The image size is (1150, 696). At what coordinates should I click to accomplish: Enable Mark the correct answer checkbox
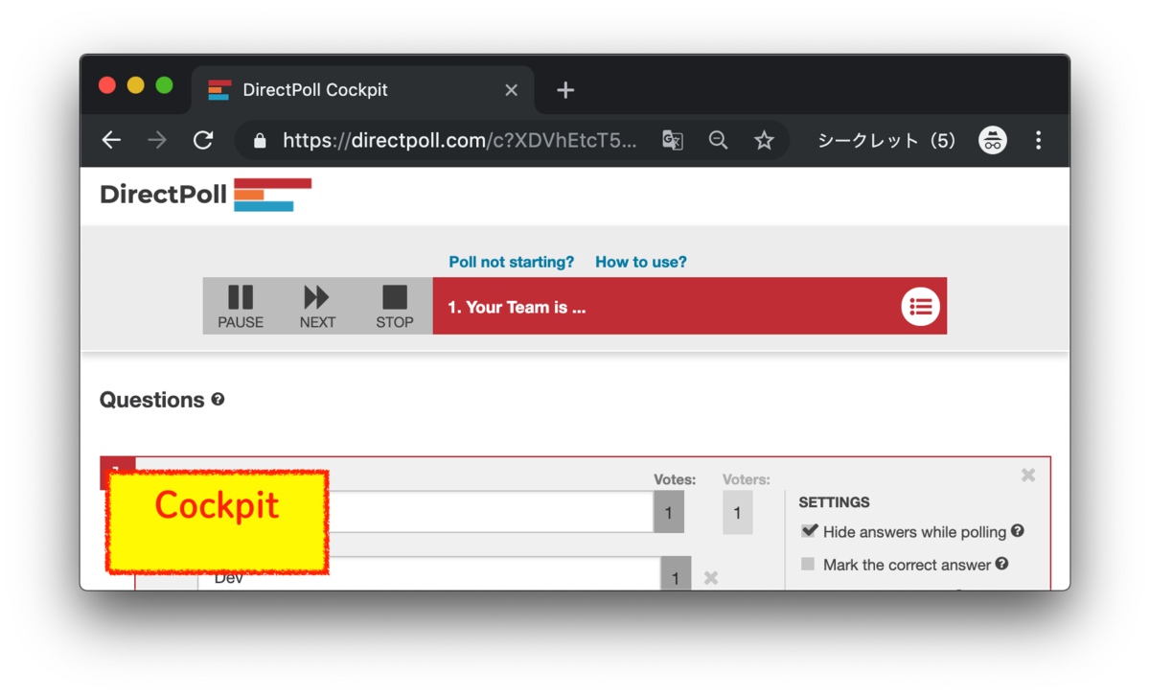(808, 564)
